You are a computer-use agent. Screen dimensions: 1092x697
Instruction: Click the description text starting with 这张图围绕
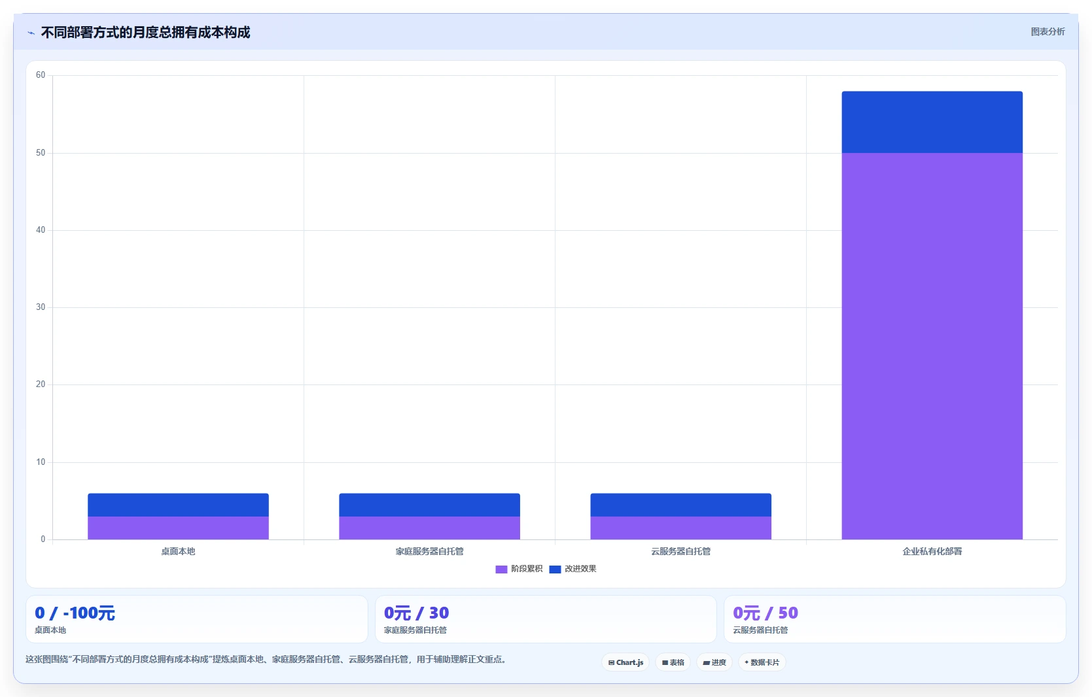[x=266, y=659]
